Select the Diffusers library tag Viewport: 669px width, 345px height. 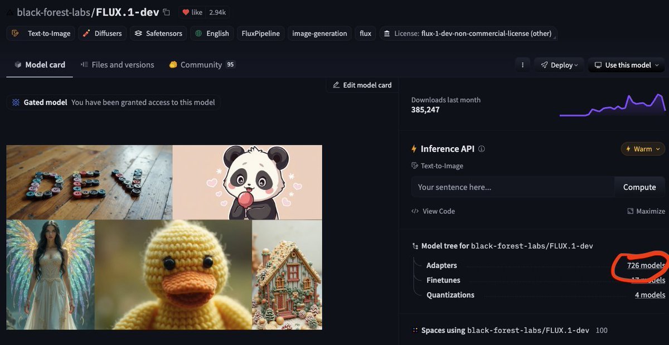pyautogui.click(x=103, y=33)
